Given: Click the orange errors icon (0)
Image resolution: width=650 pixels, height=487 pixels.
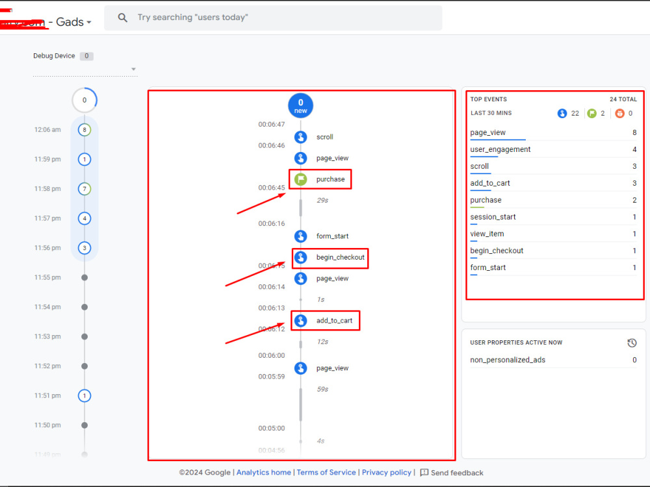Looking at the screenshot, I should click(619, 113).
